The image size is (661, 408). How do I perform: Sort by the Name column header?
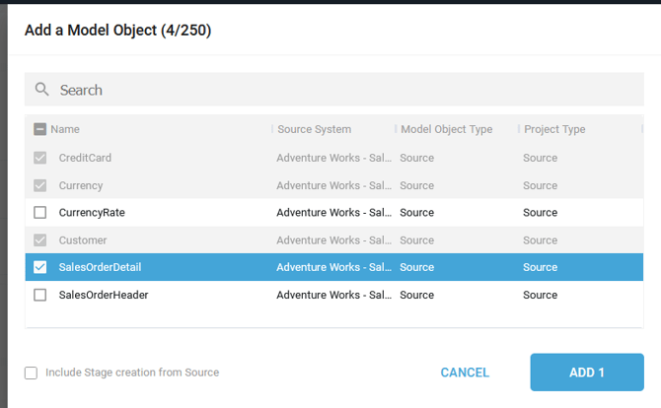[x=65, y=129]
